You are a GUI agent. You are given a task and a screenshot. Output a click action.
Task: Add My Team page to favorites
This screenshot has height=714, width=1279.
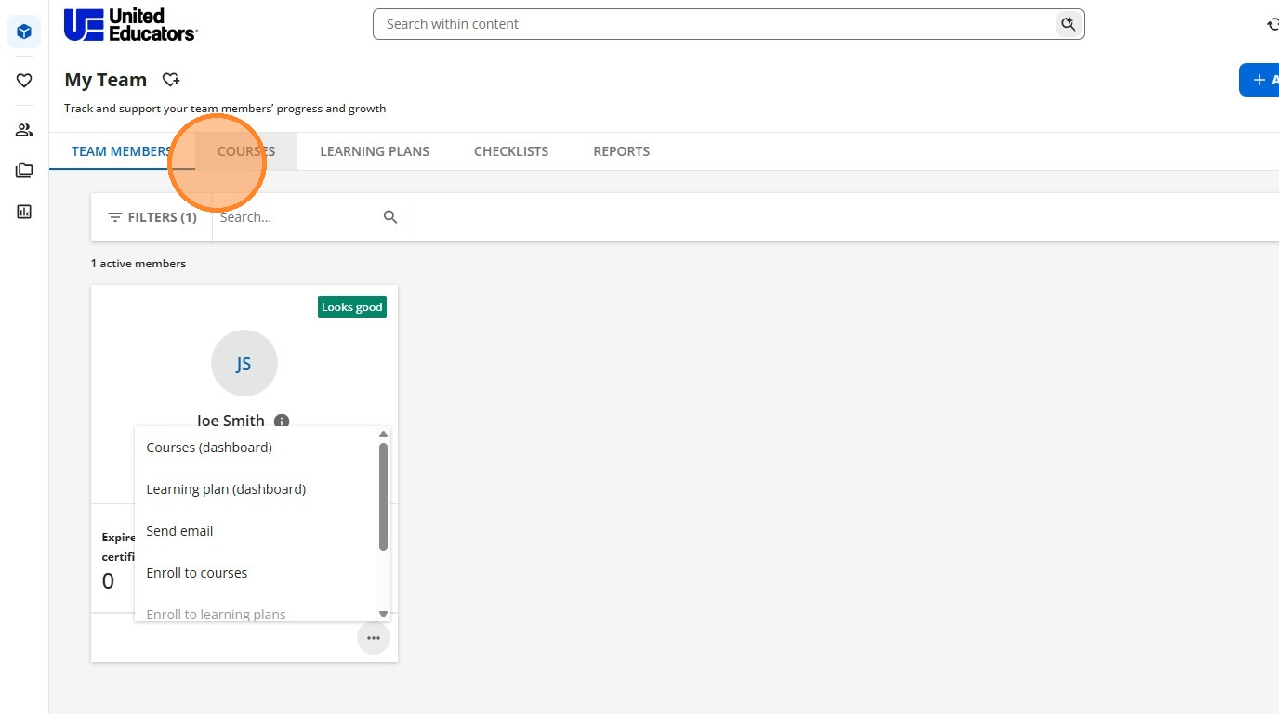(171, 80)
